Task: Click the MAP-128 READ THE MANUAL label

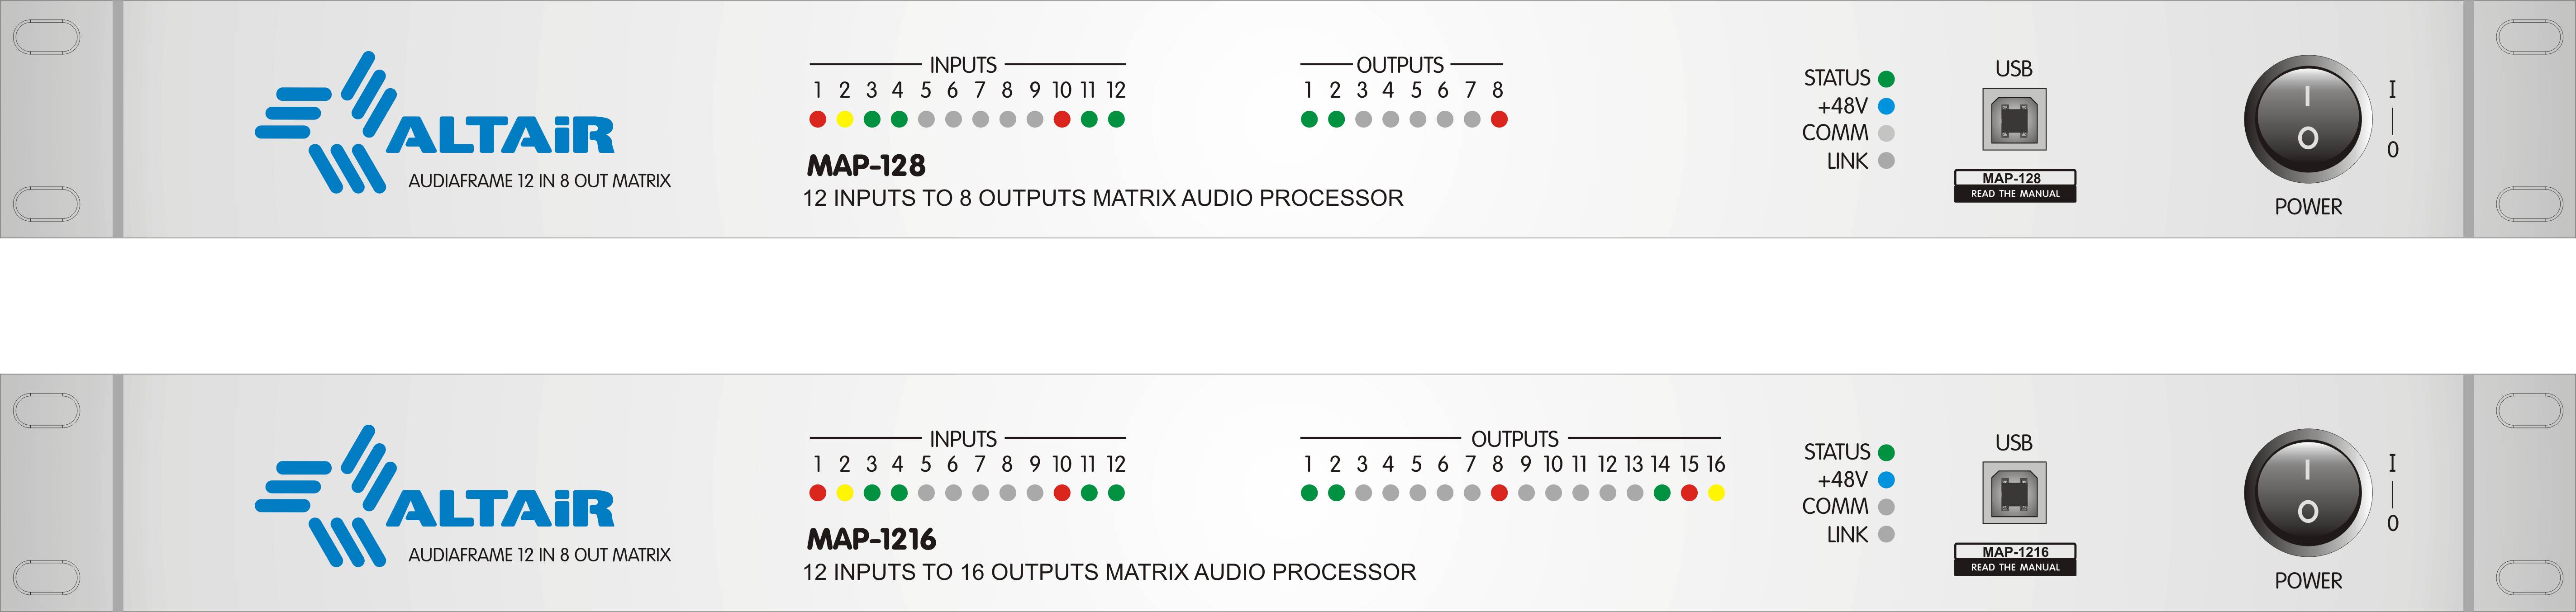Action: point(2015,186)
